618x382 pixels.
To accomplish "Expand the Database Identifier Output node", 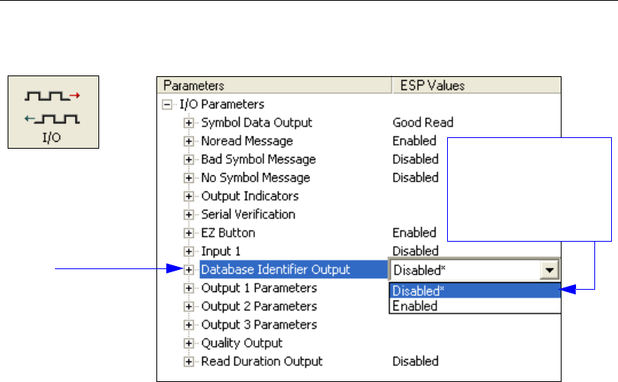I will point(188,269).
